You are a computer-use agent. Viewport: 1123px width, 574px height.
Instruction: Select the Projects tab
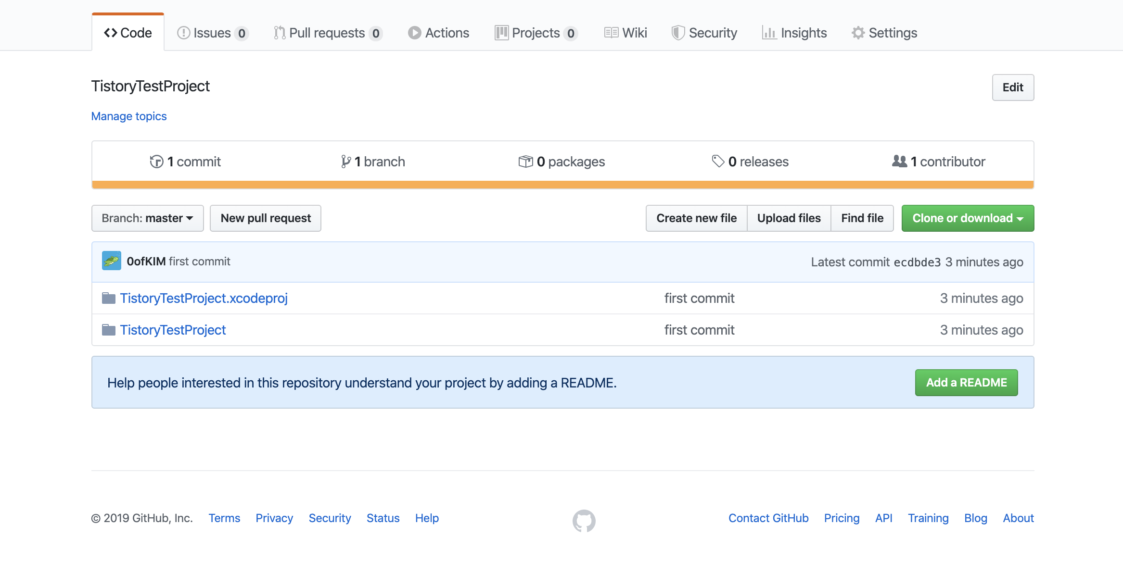536,33
